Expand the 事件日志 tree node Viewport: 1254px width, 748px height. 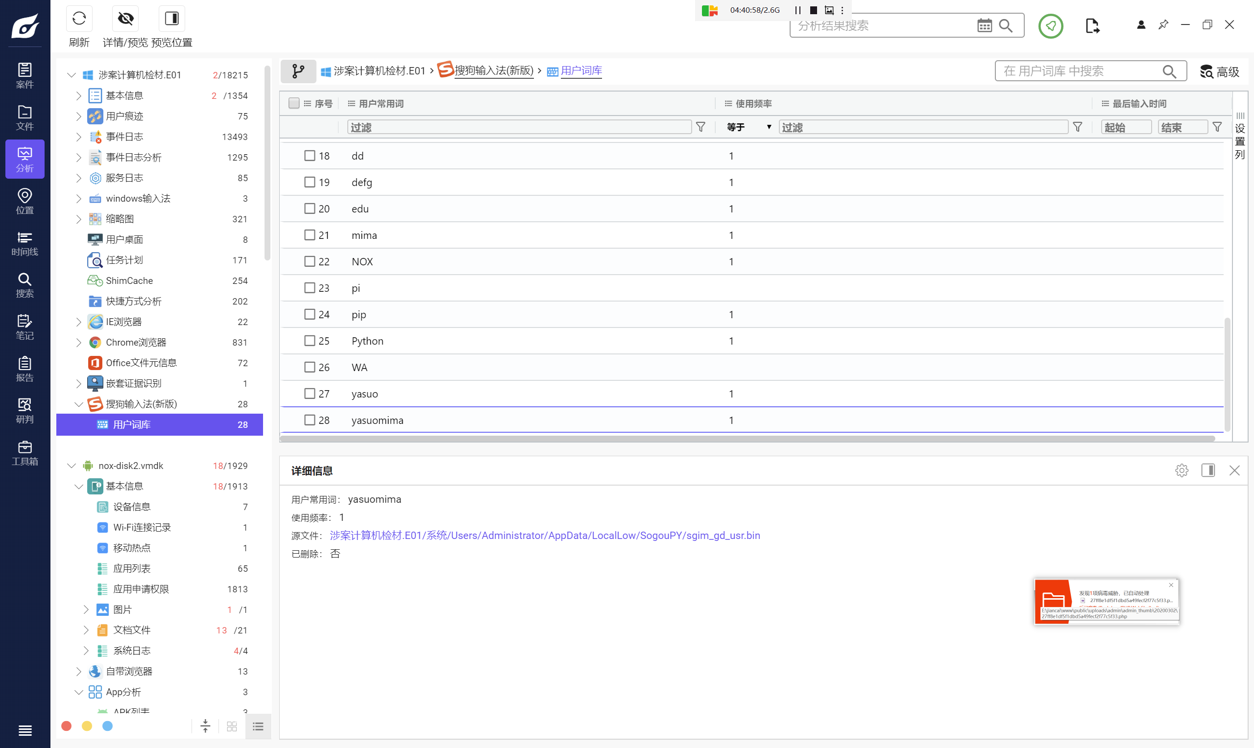pos(79,137)
